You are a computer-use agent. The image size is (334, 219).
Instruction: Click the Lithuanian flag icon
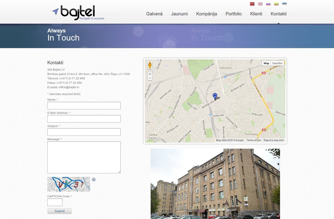pyautogui.click(x=276, y=4)
